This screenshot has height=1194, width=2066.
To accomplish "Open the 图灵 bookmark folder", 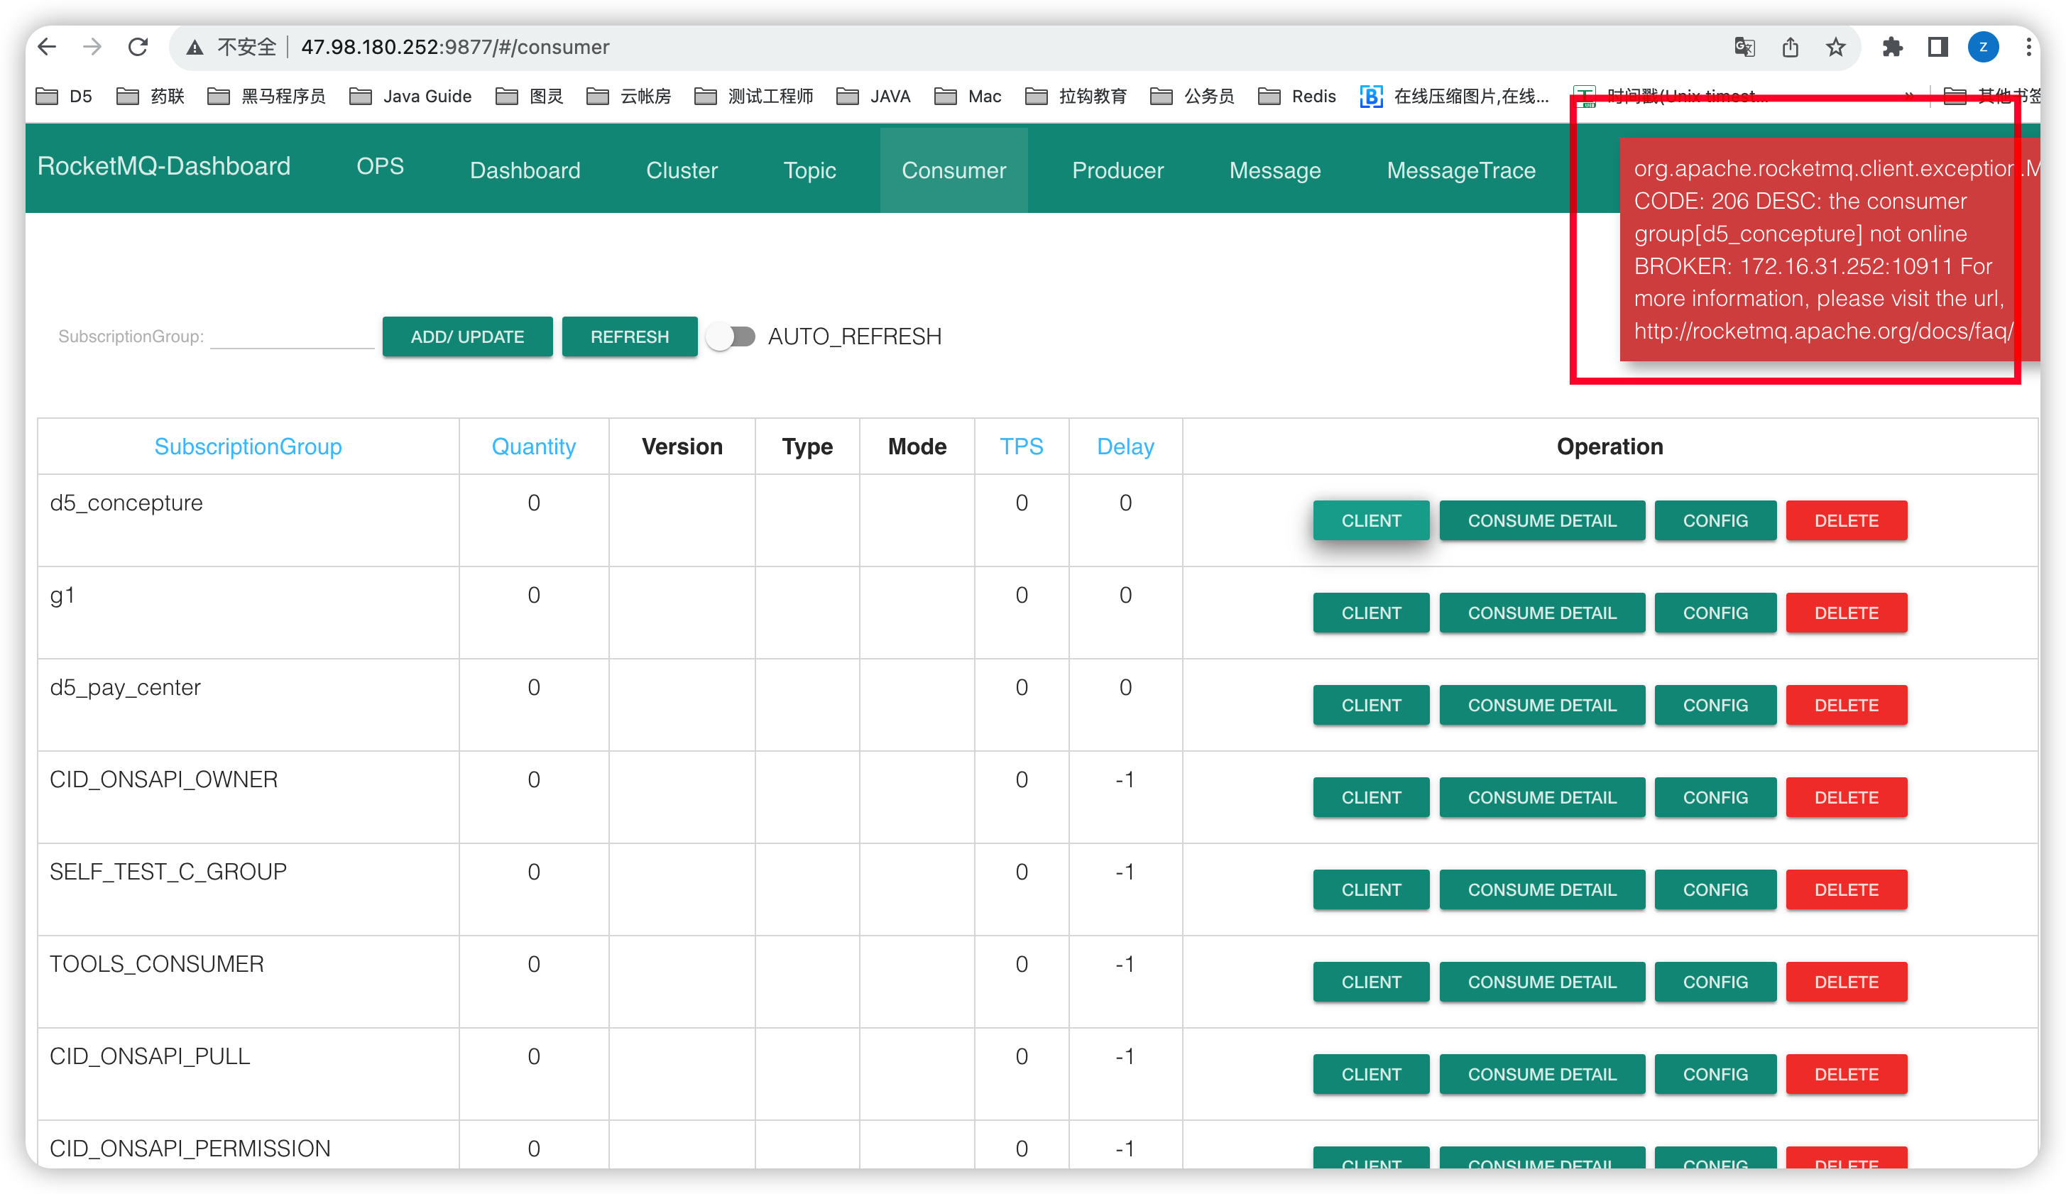I will (x=530, y=96).
